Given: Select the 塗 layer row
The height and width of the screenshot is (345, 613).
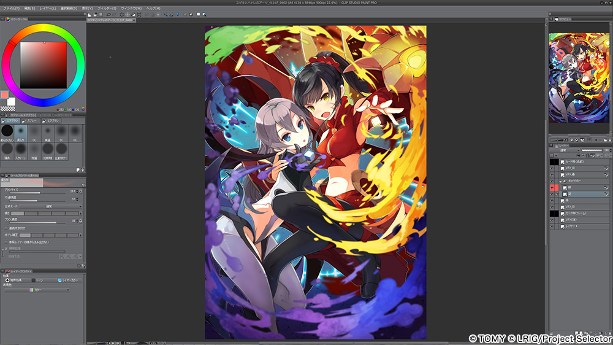Looking at the screenshot, I should (x=584, y=194).
